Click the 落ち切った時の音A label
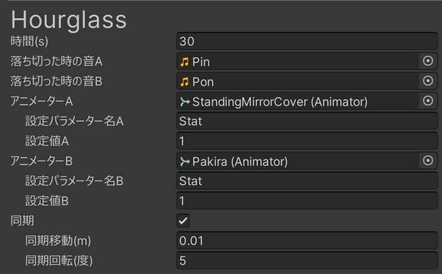442x274 pixels. coord(56,62)
